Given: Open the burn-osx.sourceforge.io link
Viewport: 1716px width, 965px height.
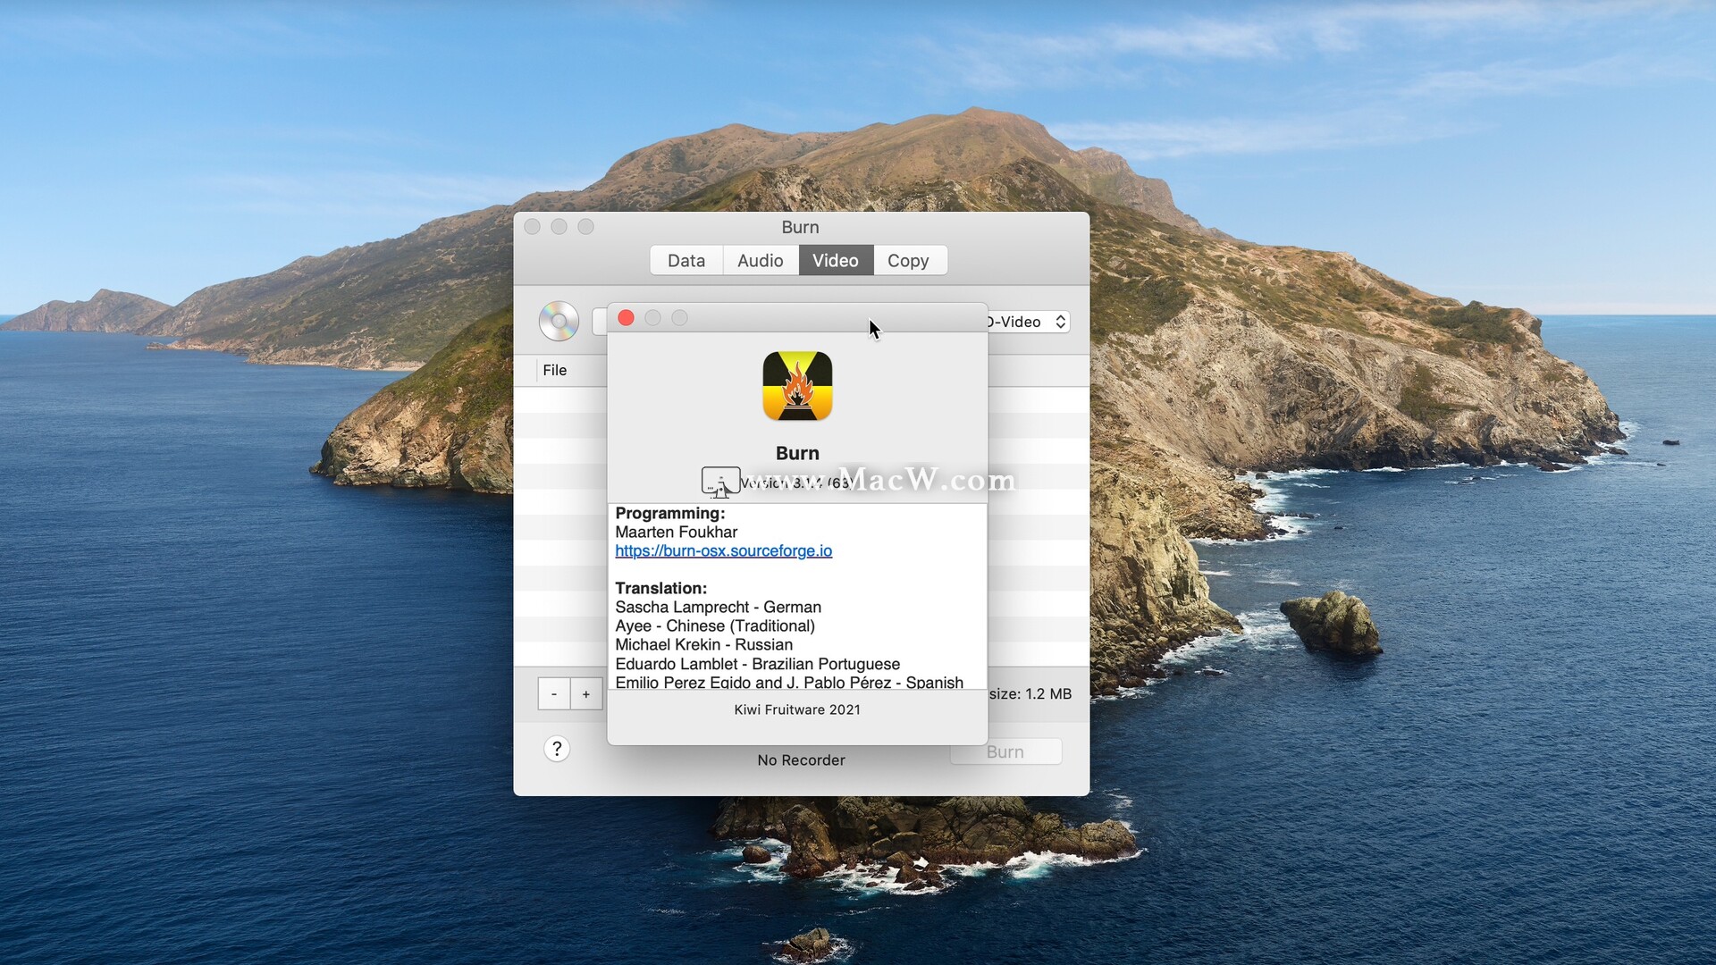Looking at the screenshot, I should pyautogui.click(x=723, y=550).
